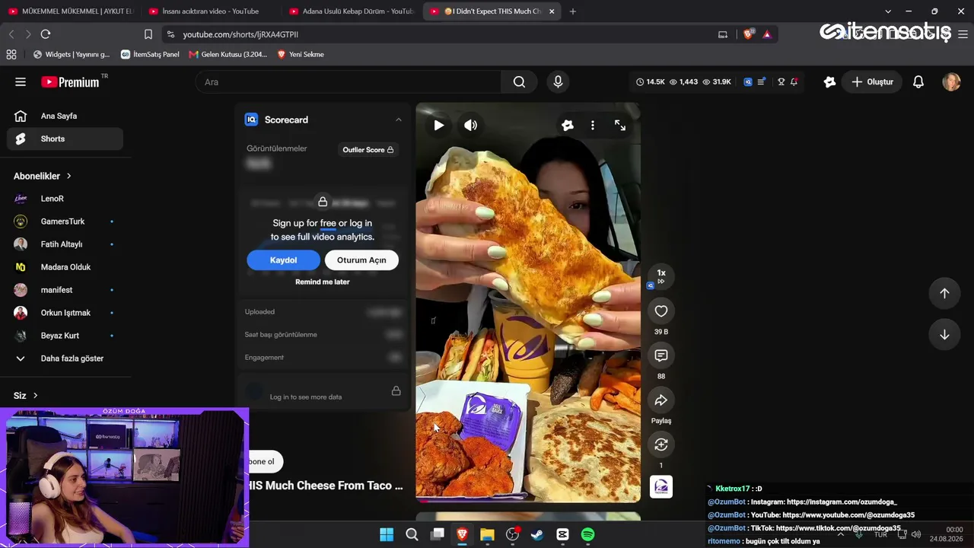This screenshot has width=974, height=548.
Task: Open Yeni Sekme bookmark
Action: (x=301, y=54)
